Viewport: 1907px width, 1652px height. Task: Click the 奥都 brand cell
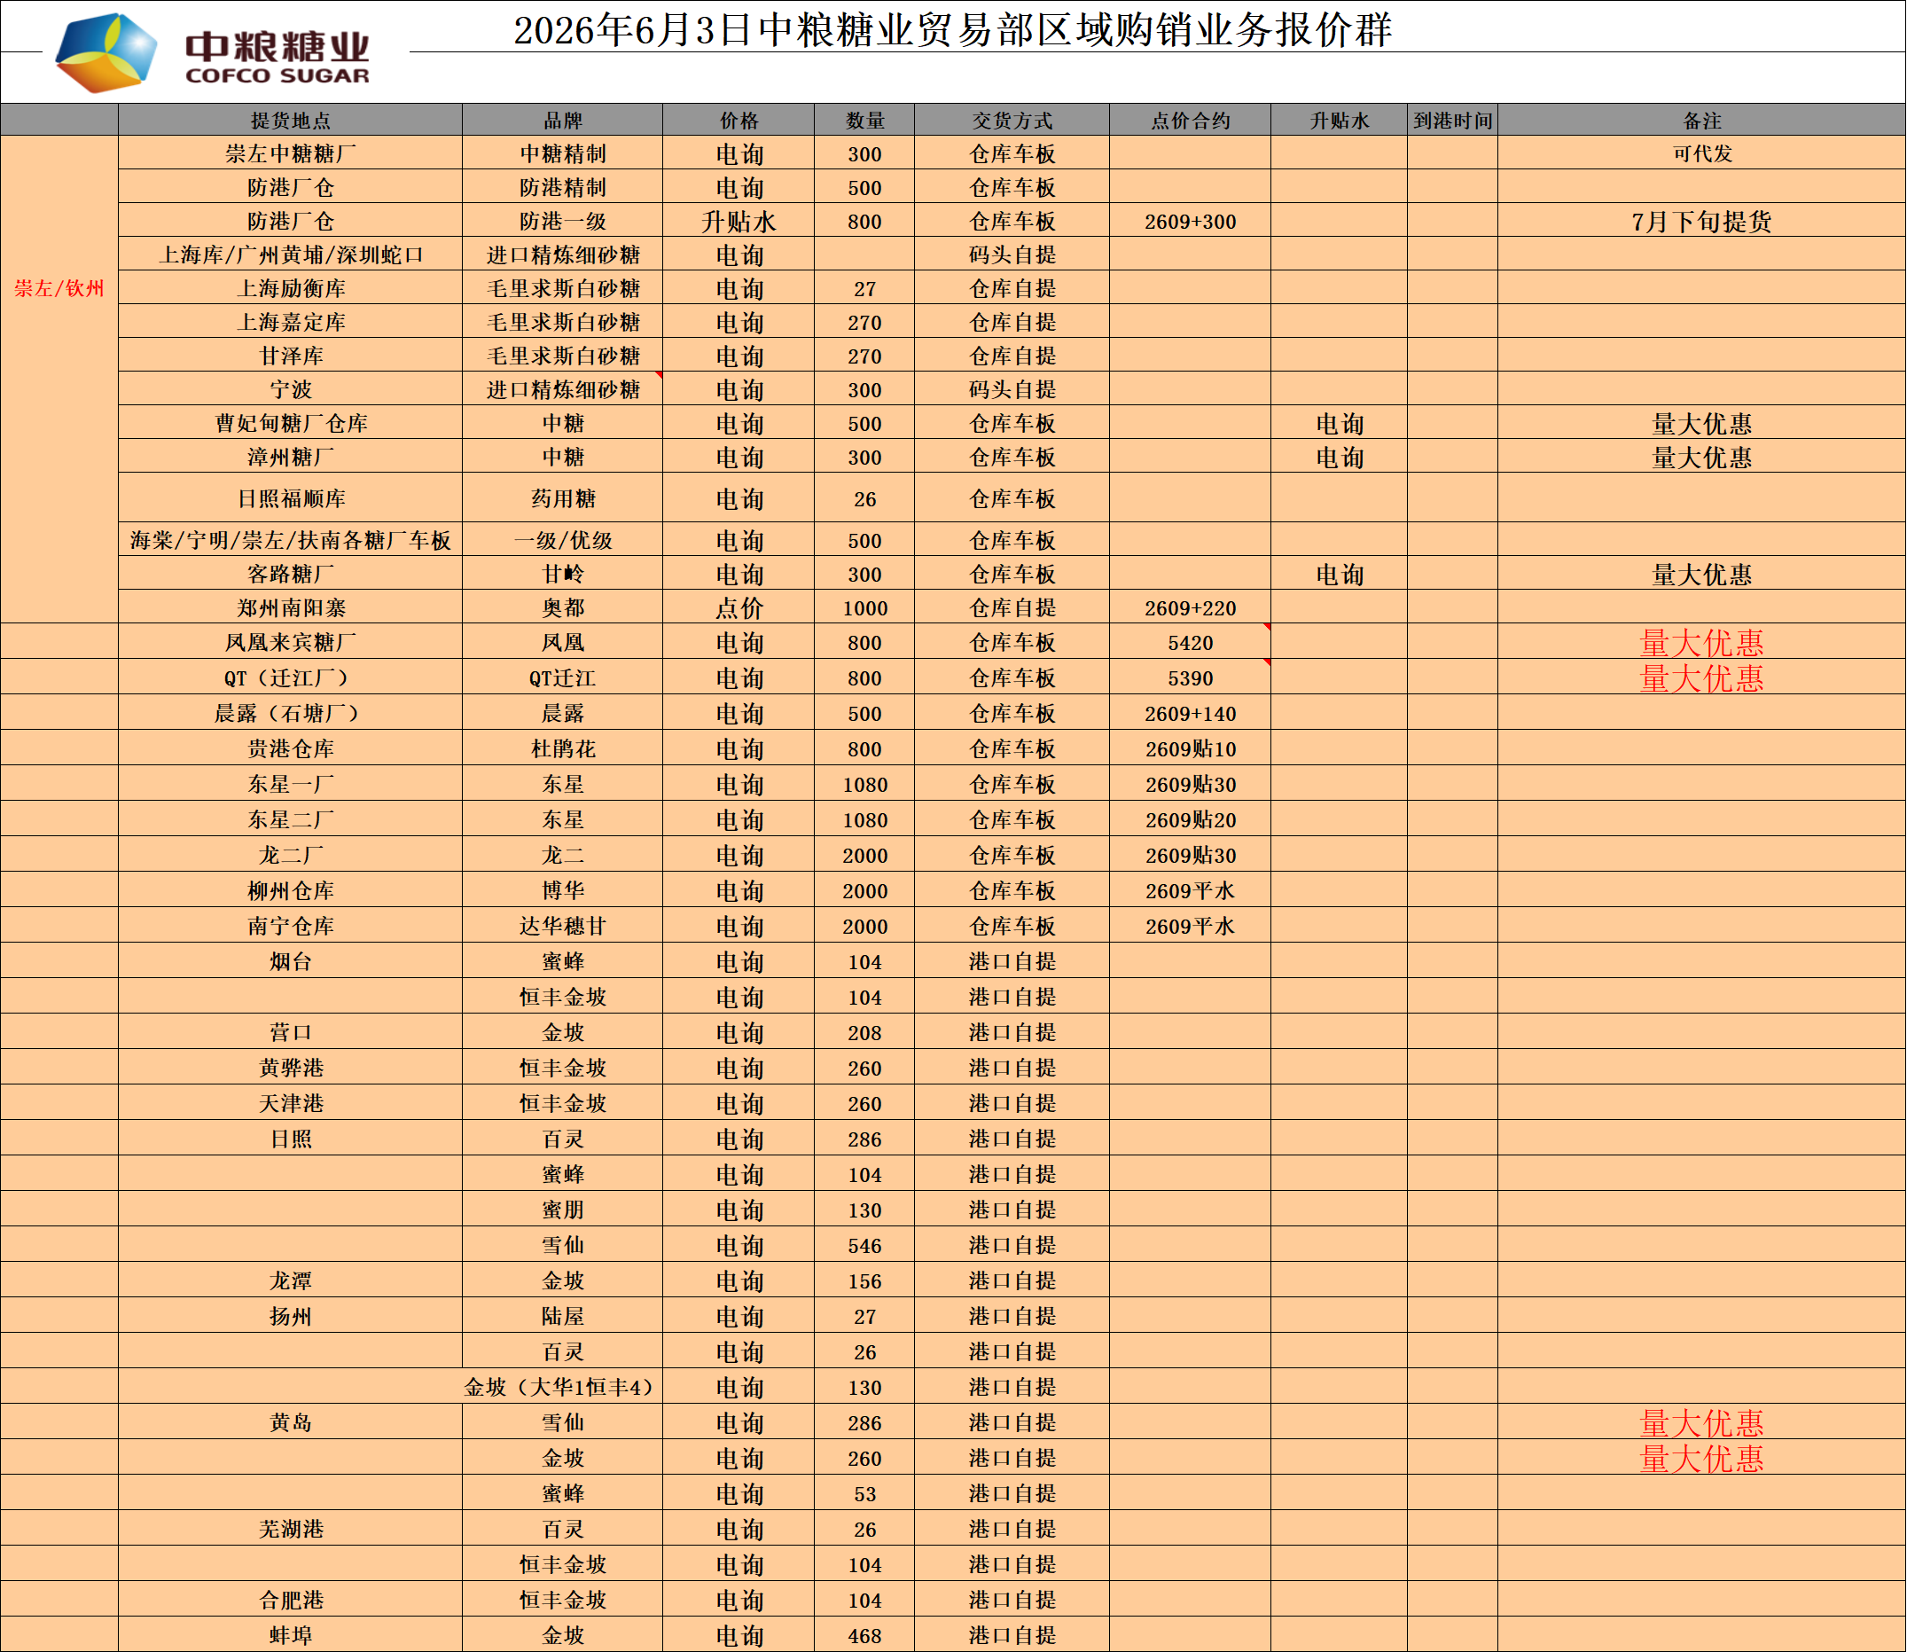coord(562,607)
